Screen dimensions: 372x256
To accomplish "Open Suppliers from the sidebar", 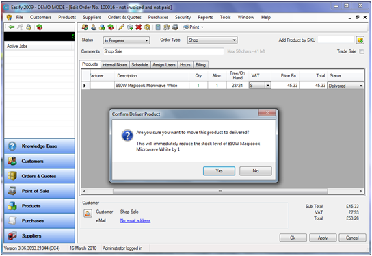I will pos(40,236).
